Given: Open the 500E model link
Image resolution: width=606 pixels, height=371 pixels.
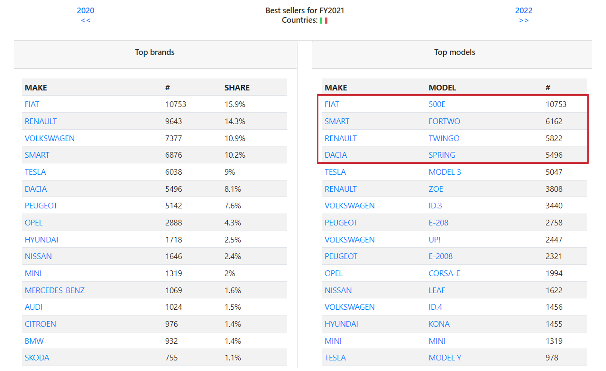Looking at the screenshot, I should [437, 104].
